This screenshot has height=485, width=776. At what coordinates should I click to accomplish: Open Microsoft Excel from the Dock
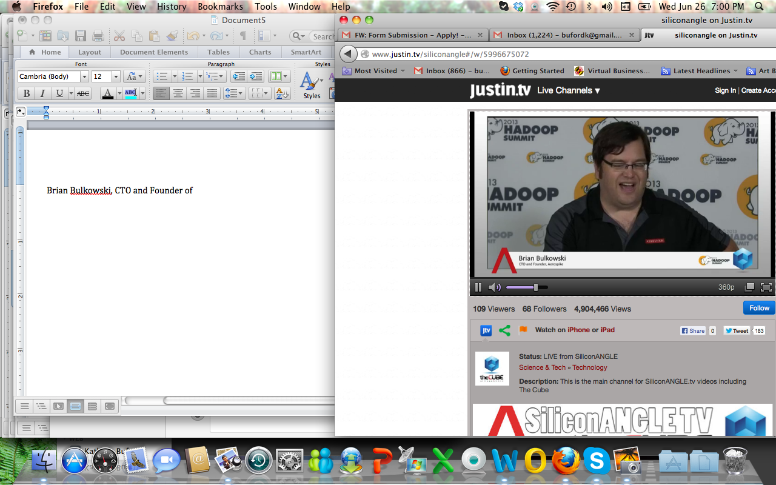click(x=443, y=461)
